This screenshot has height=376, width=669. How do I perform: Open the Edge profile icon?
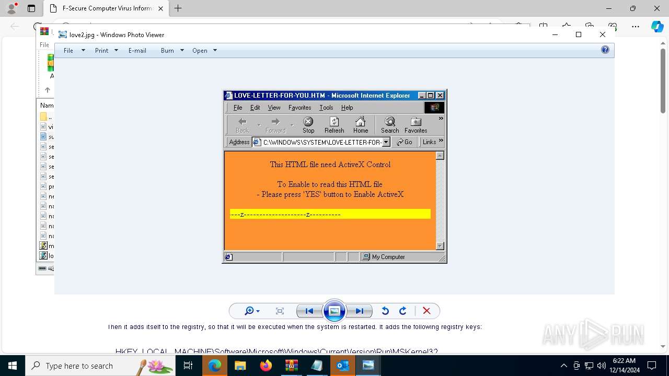point(12,8)
